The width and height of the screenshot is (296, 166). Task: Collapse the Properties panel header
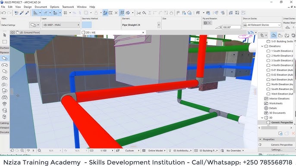coord(260,139)
